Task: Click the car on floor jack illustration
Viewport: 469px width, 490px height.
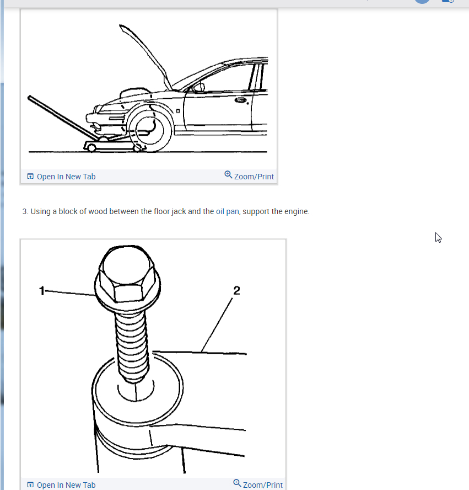Action: pos(149,89)
